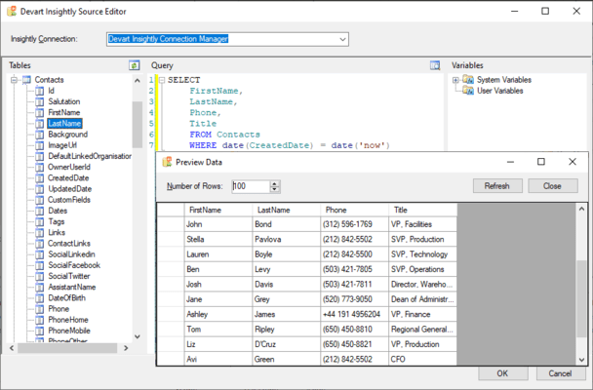
Task: Click the column icon beside Tags
Action: 40,222
